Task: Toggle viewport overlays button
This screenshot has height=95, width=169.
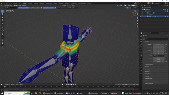Action: [x=125, y=5]
